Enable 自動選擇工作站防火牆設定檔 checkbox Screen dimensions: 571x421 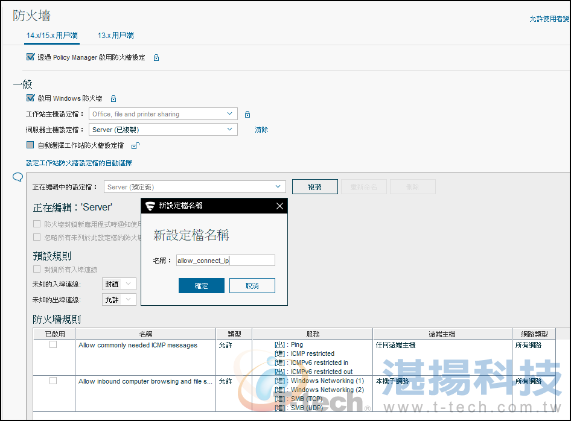(30, 145)
